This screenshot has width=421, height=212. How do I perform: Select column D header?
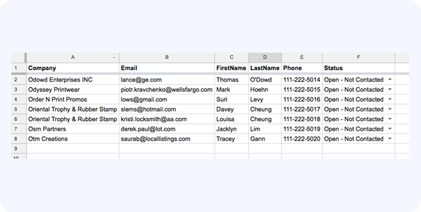point(264,58)
